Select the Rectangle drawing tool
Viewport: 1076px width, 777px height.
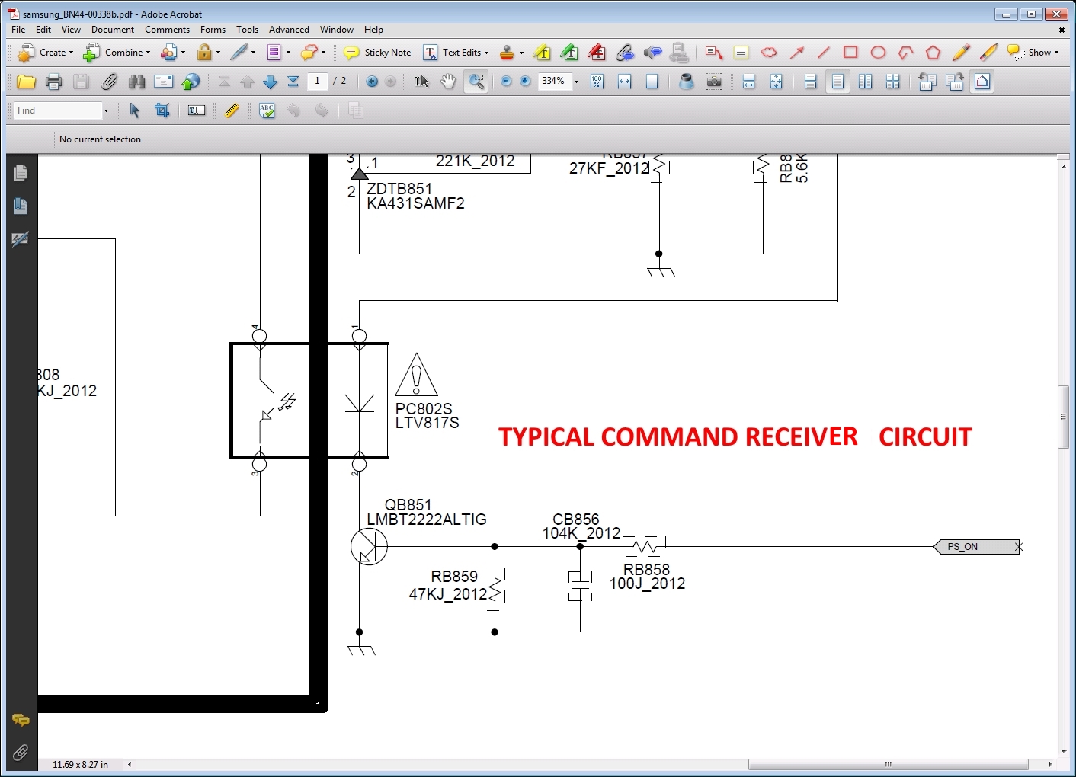[851, 53]
